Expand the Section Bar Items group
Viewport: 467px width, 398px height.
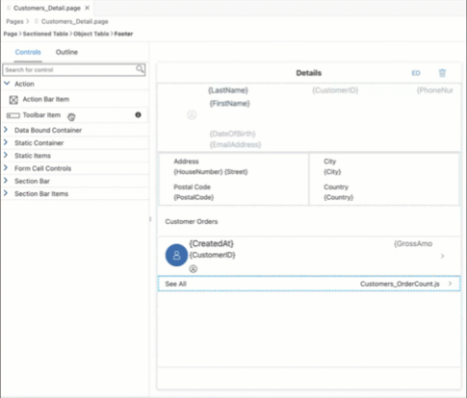point(6,193)
